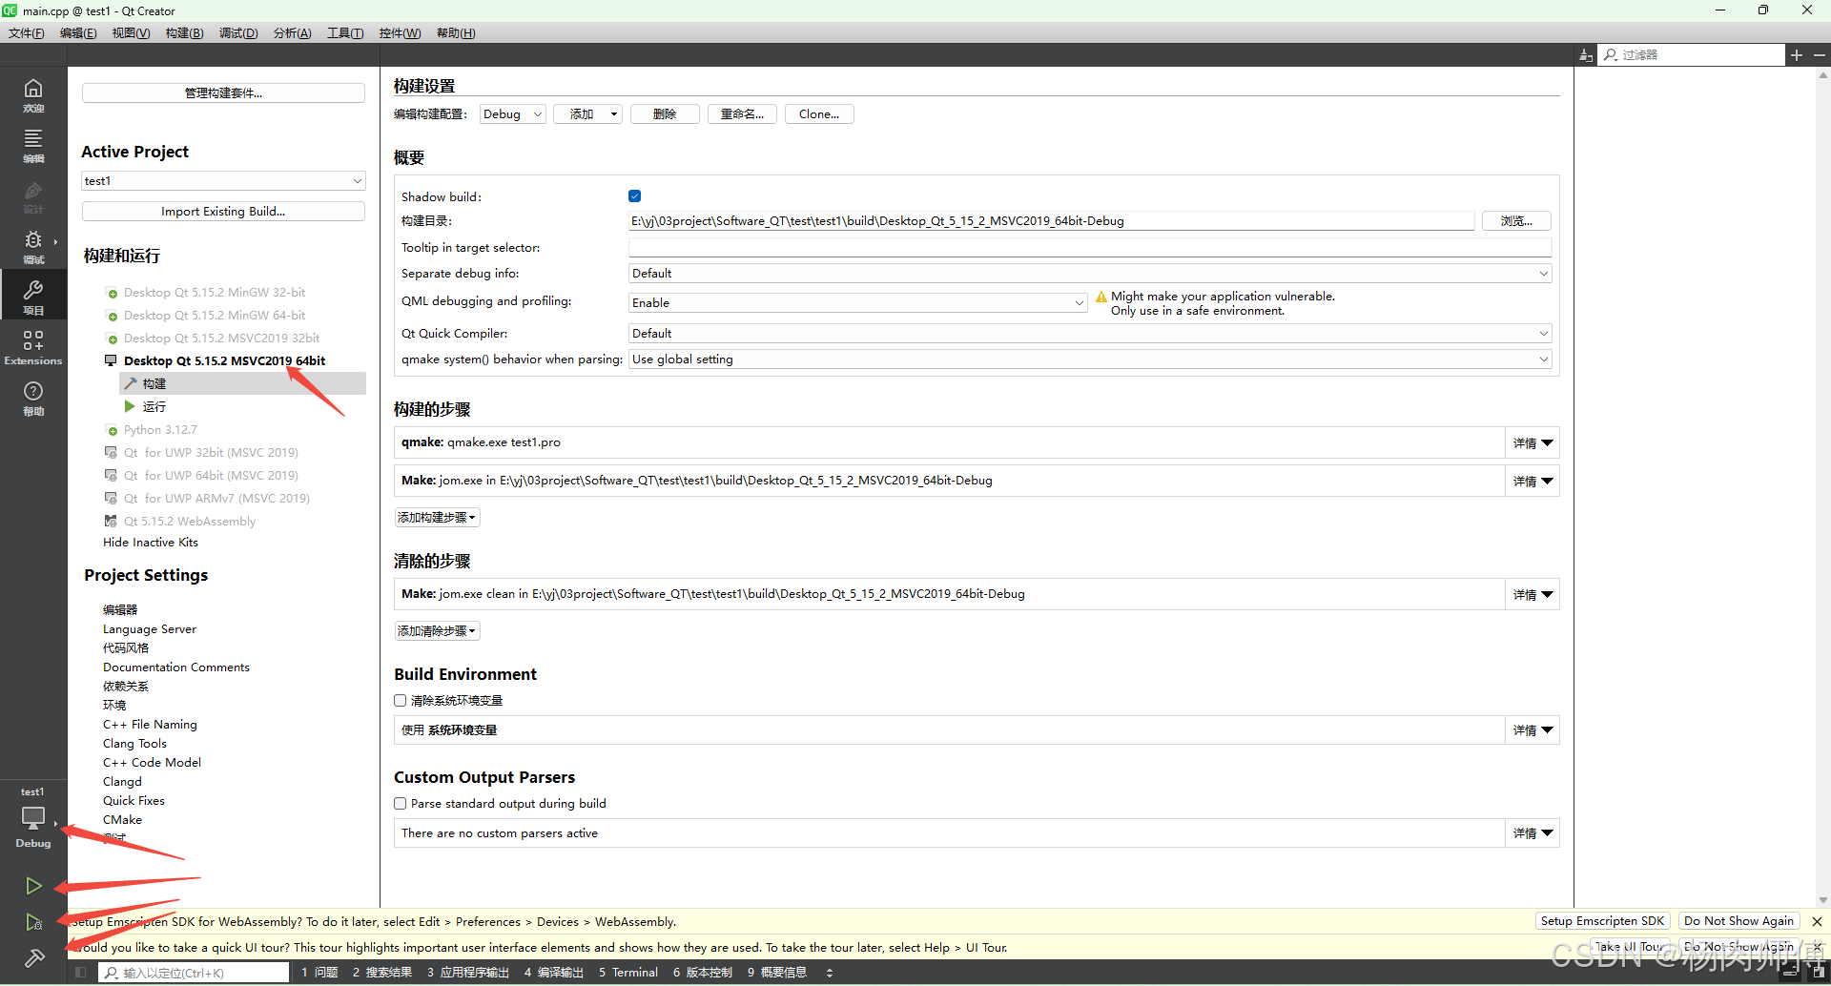
Task: Close the Emscripten SDK notification bar
Action: pos(1817,921)
